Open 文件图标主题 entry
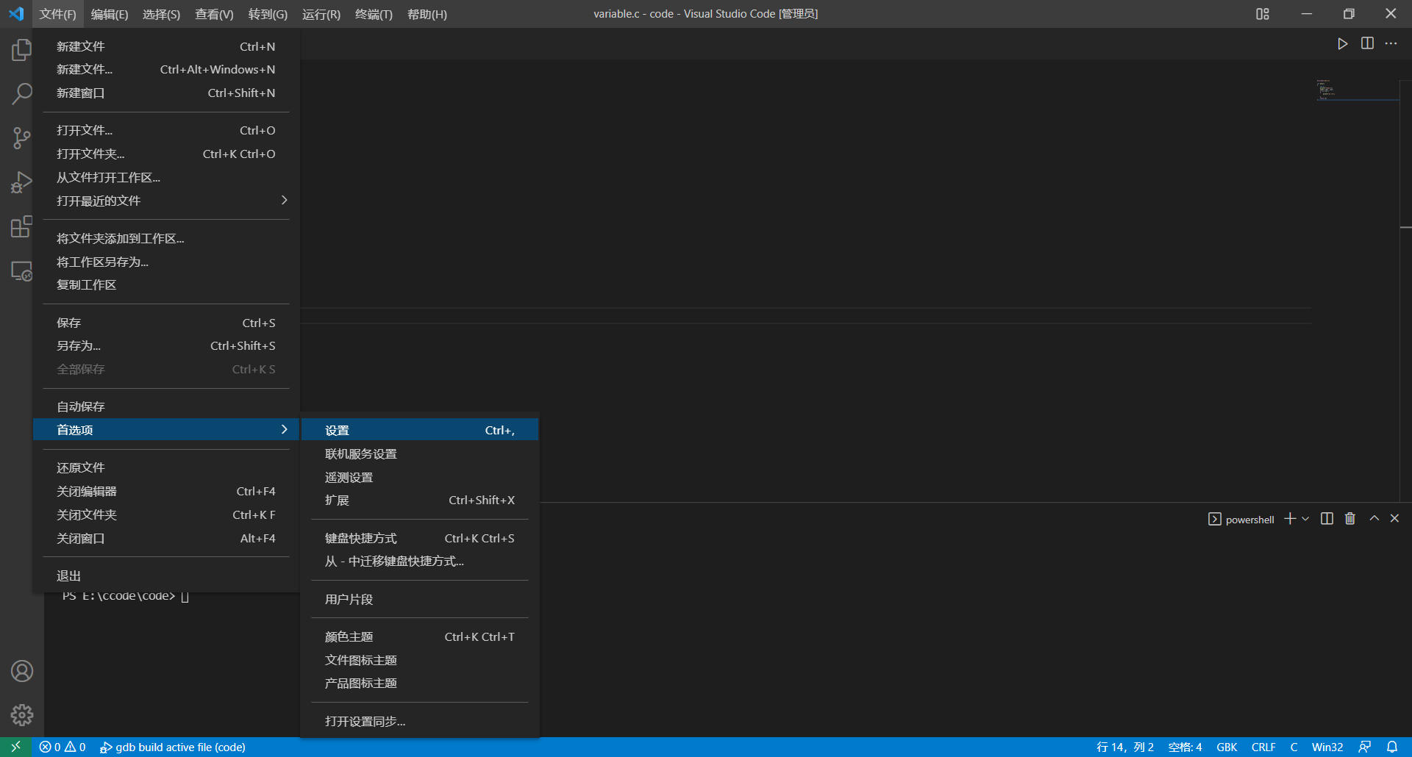Viewport: 1412px width, 757px height. coord(420,661)
